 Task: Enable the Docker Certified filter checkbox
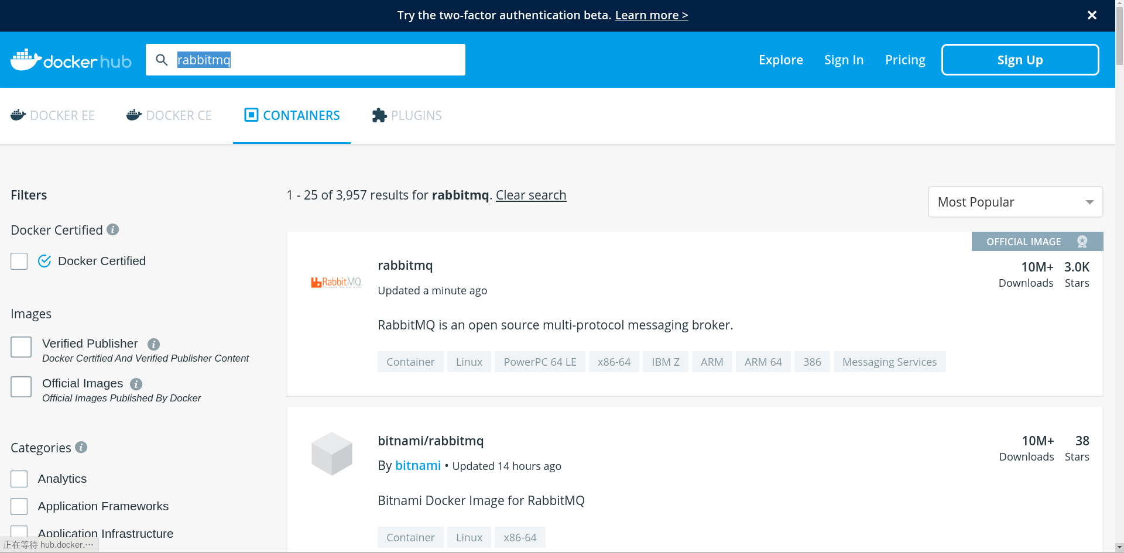(19, 261)
